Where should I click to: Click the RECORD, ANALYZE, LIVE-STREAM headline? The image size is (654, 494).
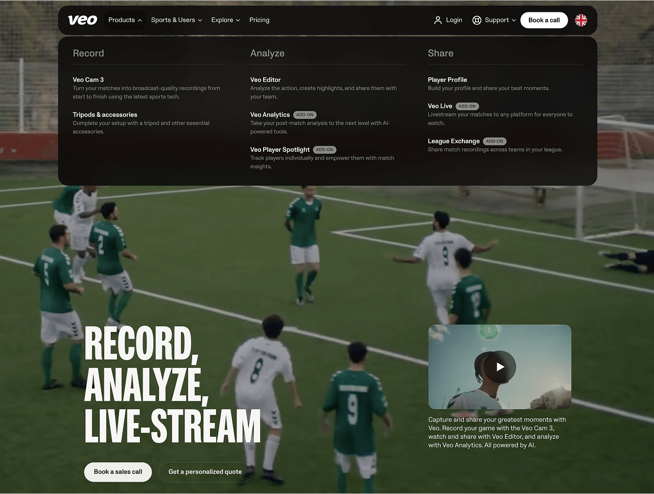pyautogui.click(x=173, y=385)
